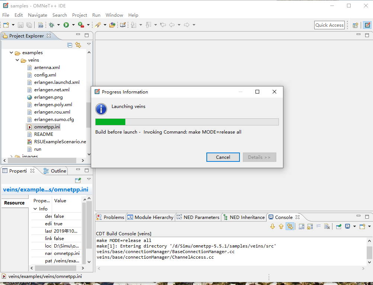Click the Save console output icon
This screenshot has width=373, height=285.
[x=301, y=227]
